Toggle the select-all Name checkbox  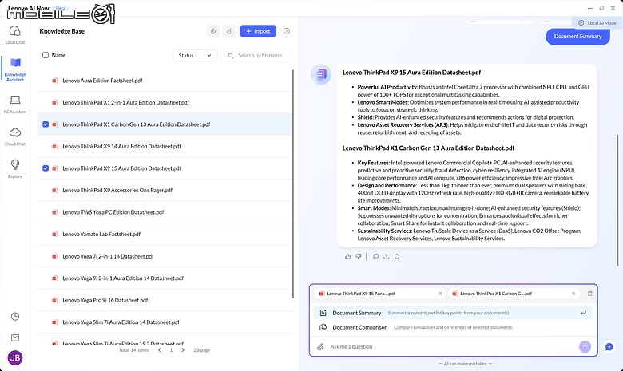[46, 55]
